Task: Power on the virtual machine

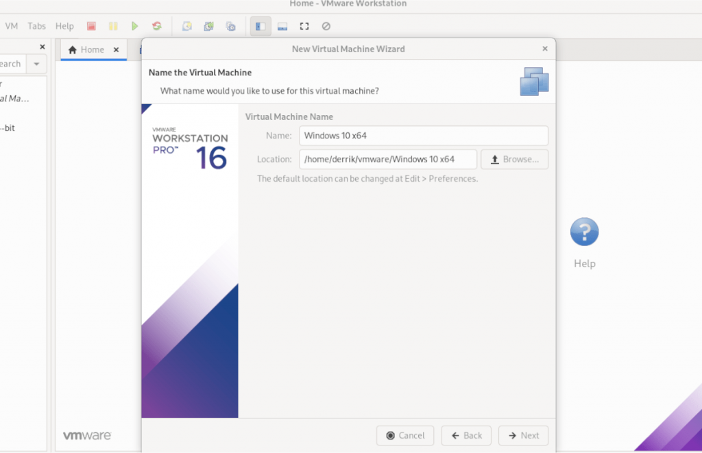Action: (135, 25)
